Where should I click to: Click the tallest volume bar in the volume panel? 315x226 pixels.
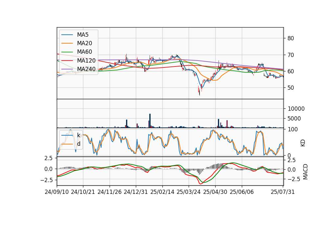point(150,121)
